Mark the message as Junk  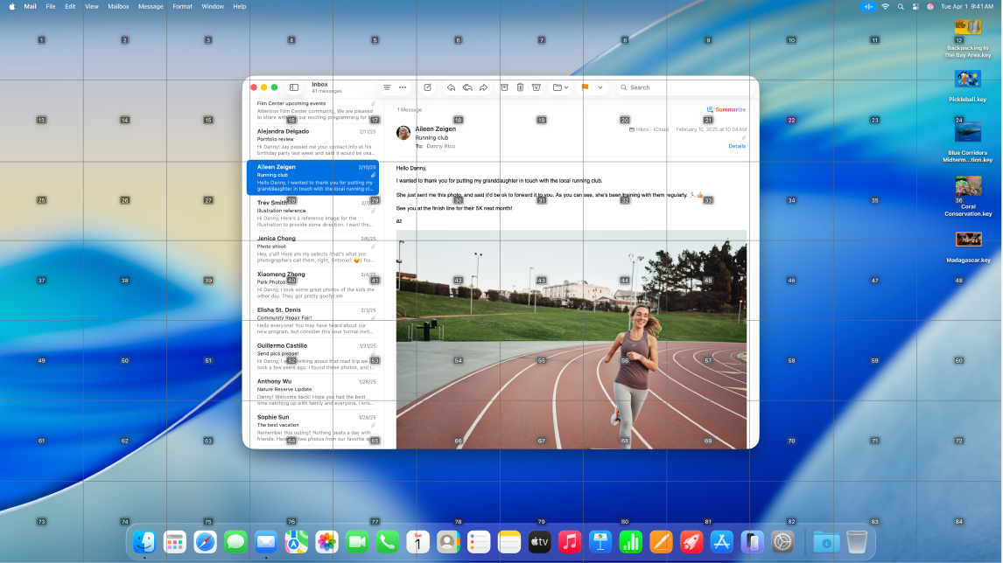pos(537,87)
